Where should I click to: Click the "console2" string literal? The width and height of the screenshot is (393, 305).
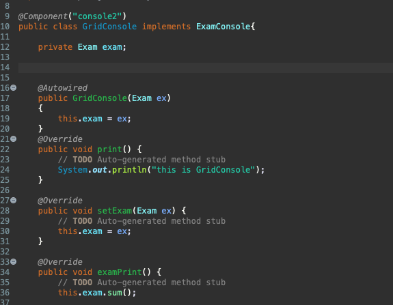point(97,16)
